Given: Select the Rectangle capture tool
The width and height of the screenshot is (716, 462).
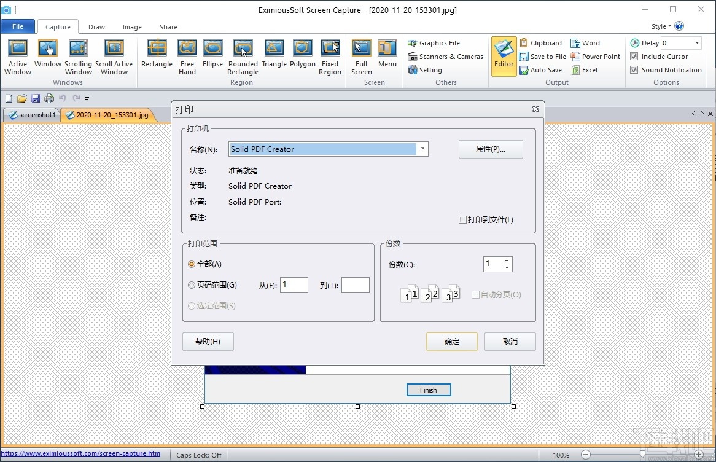Looking at the screenshot, I should [x=157, y=55].
